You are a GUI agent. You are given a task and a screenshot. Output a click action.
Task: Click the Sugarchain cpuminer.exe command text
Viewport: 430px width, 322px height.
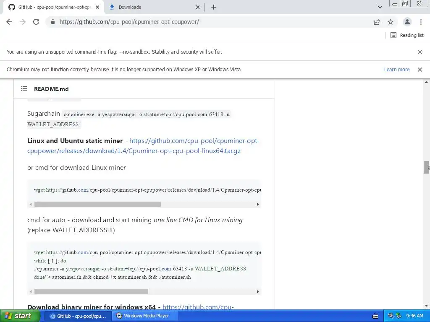pos(147,114)
